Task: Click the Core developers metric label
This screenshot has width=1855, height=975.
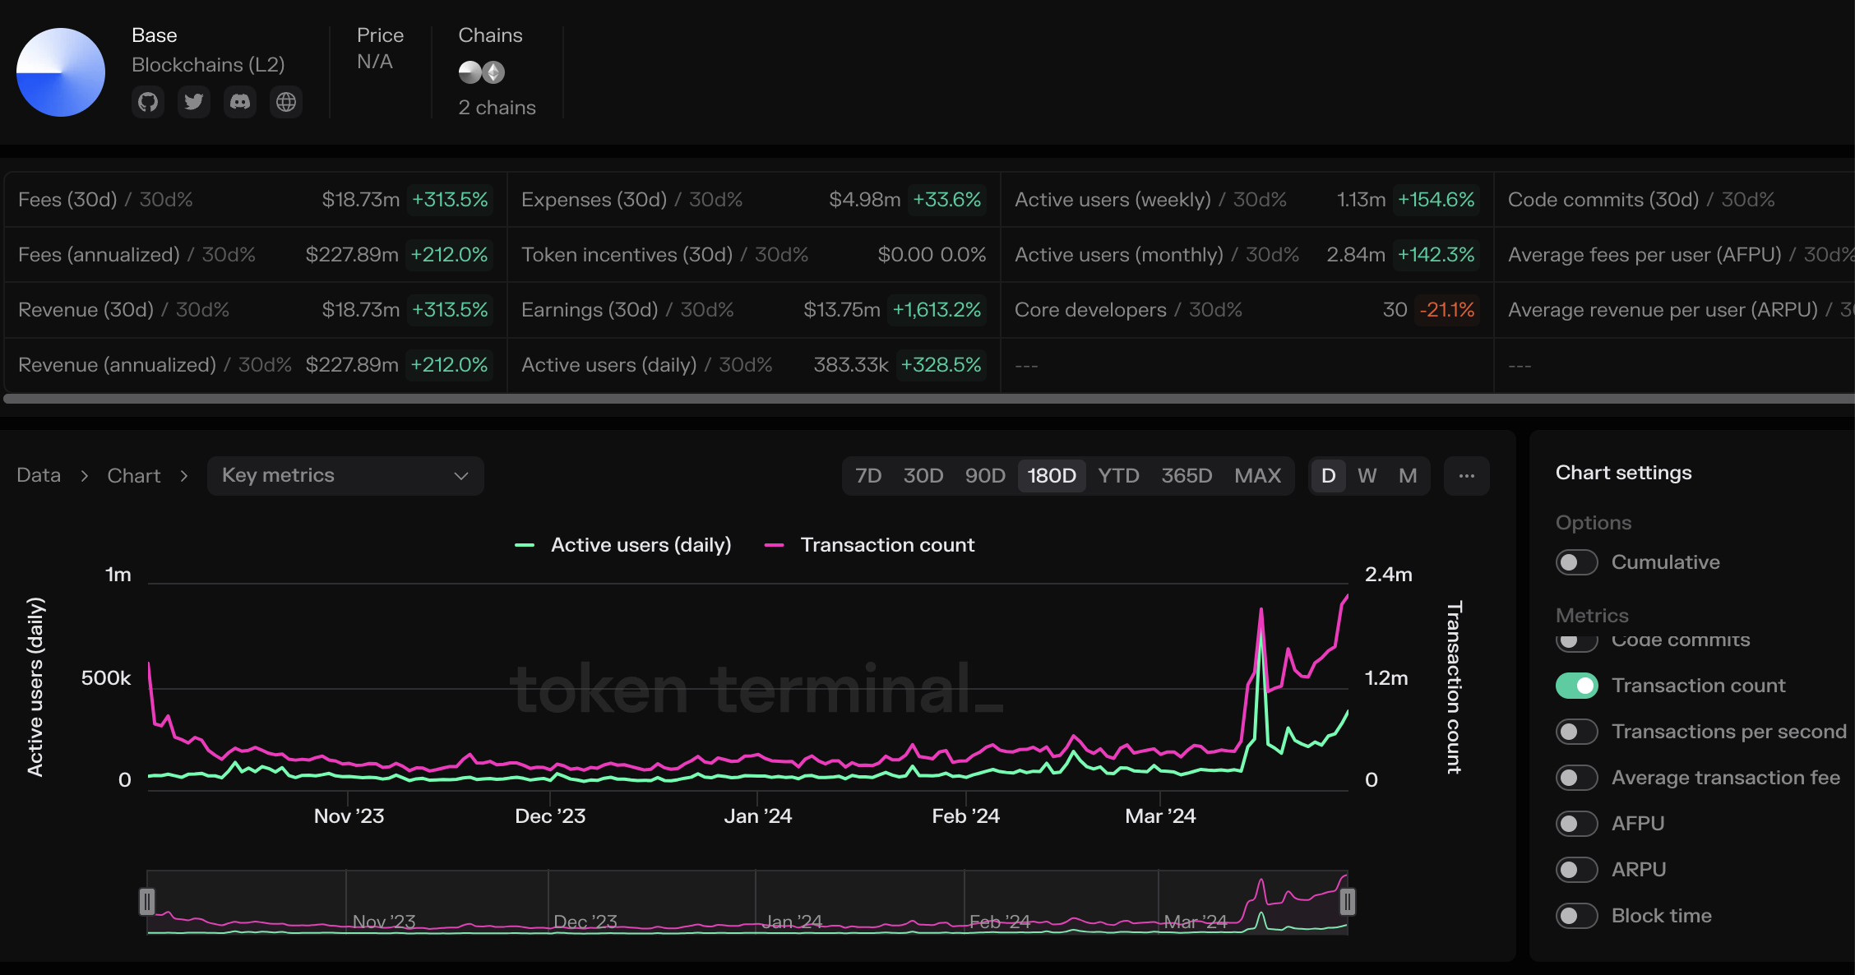Action: [1090, 310]
